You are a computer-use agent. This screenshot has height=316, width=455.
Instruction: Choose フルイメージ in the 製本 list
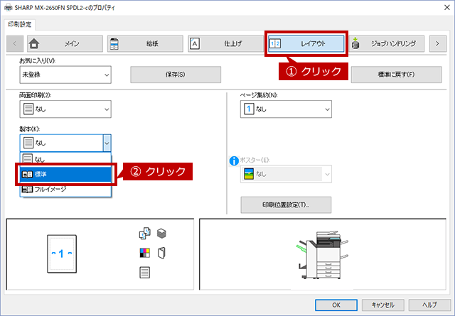(65, 190)
